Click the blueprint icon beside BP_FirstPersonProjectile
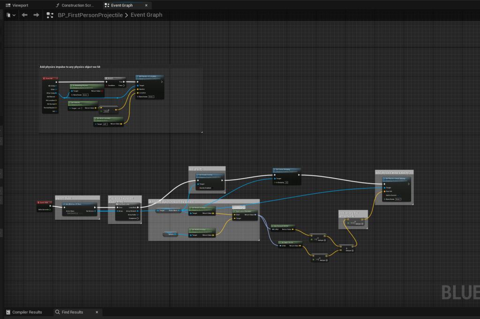The image size is (480, 319). click(x=50, y=15)
